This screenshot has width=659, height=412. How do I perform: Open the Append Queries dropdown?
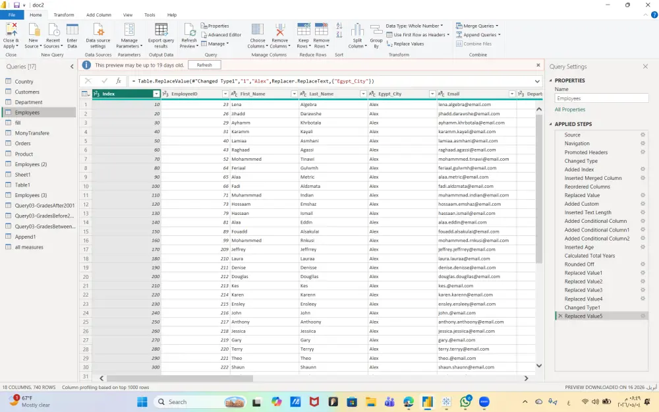point(478,35)
